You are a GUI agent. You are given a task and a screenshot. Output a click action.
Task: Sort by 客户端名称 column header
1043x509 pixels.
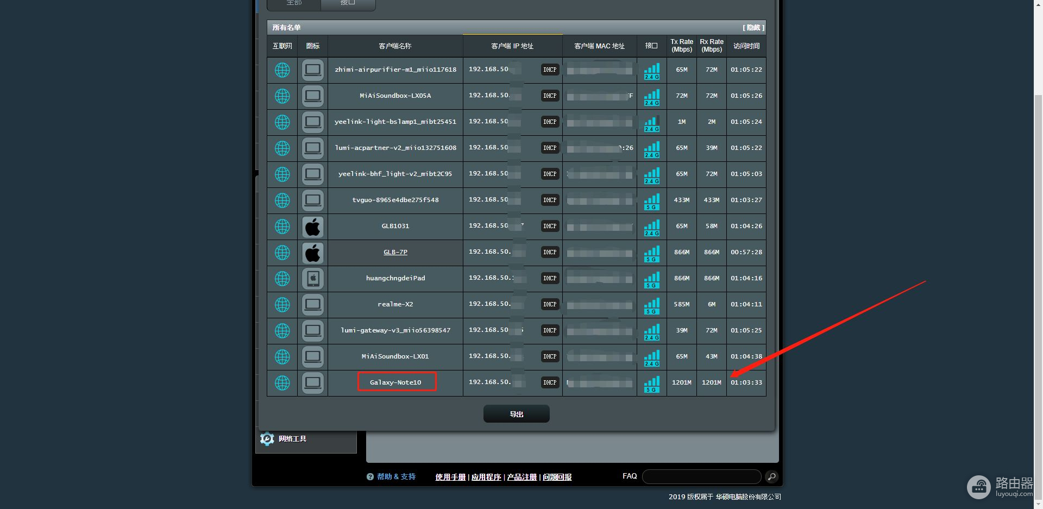(395, 46)
